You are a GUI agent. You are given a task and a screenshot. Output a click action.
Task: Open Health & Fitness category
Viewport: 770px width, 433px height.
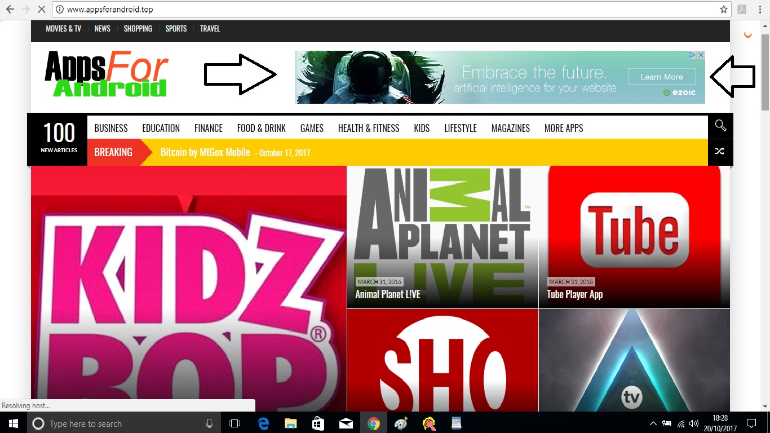click(x=369, y=128)
